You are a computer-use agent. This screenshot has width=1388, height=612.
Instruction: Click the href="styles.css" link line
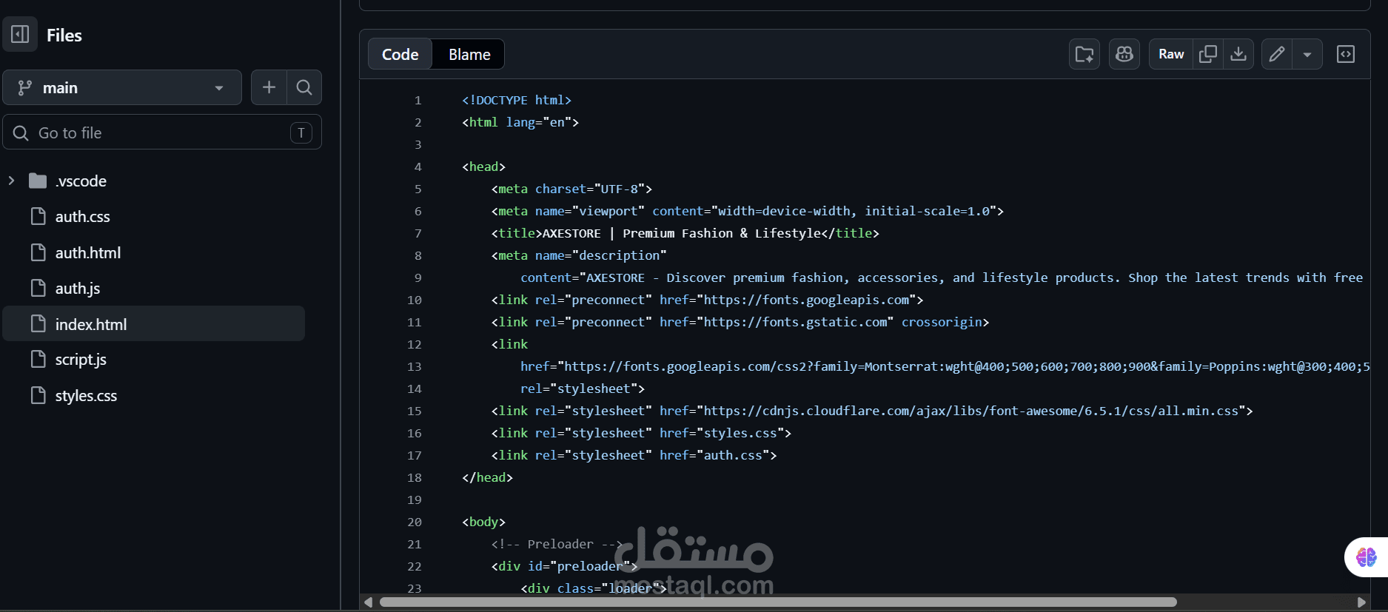point(641,433)
